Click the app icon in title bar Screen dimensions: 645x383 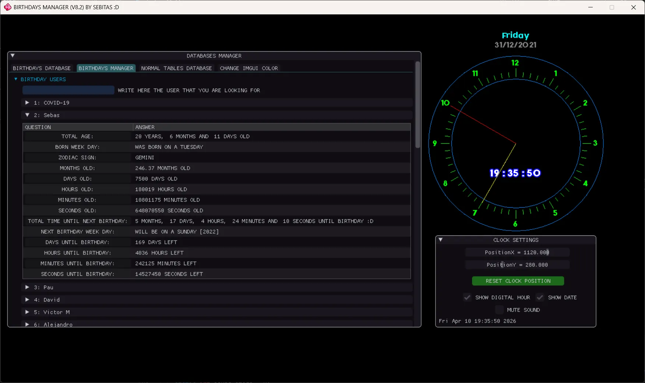click(7, 7)
